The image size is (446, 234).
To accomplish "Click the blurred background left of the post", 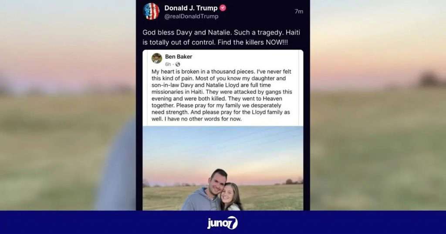I will [68, 105].
